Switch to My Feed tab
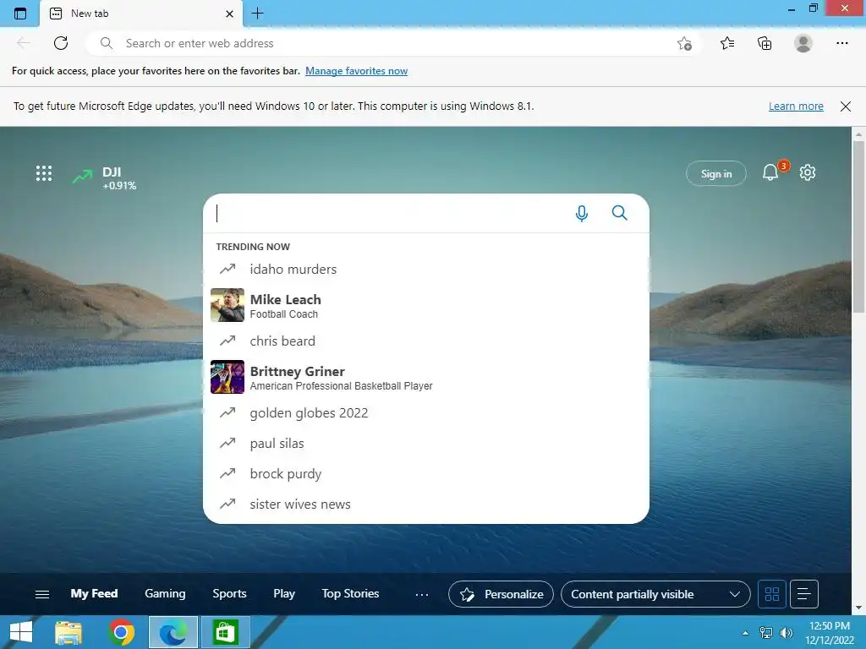 (94, 593)
